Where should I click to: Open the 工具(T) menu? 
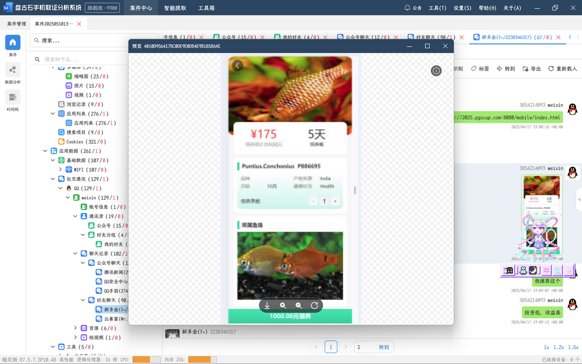pyautogui.click(x=437, y=8)
